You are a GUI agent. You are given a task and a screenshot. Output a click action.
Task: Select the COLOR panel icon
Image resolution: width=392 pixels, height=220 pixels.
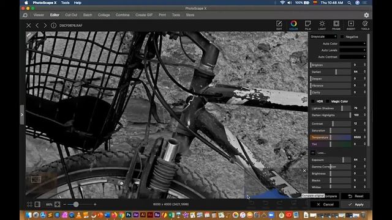point(293,25)
